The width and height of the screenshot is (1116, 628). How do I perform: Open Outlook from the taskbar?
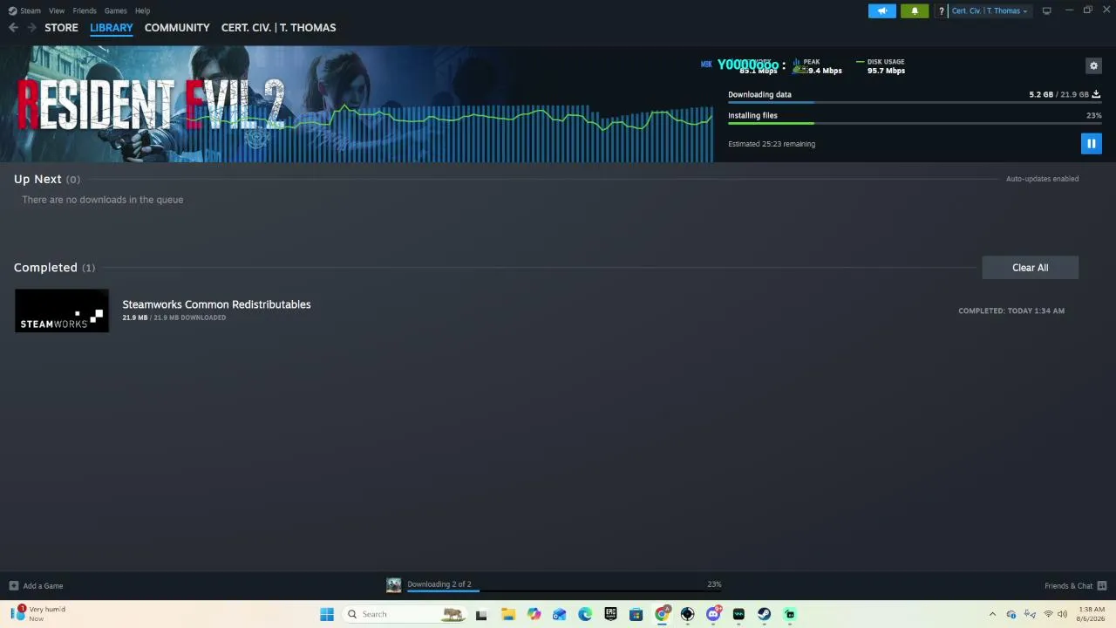click(559, 614)
